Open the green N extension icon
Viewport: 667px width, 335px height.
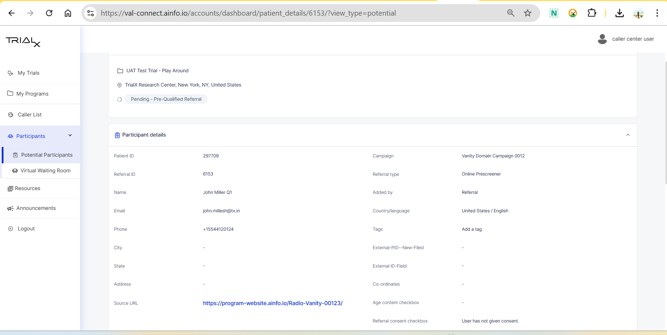pos(553,13)
